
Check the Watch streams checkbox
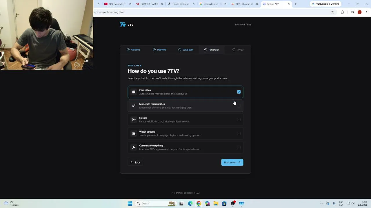239,133
